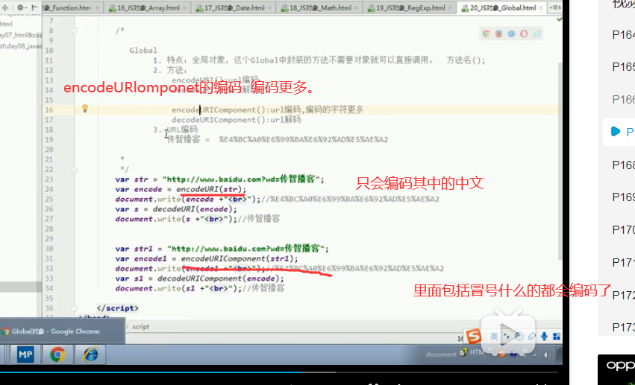The height and width of the screenshot is (385, 635).
Task: Click decodeURIComponent(encode) on line 33
Action: pyautogui.click(x=219, y=279)
